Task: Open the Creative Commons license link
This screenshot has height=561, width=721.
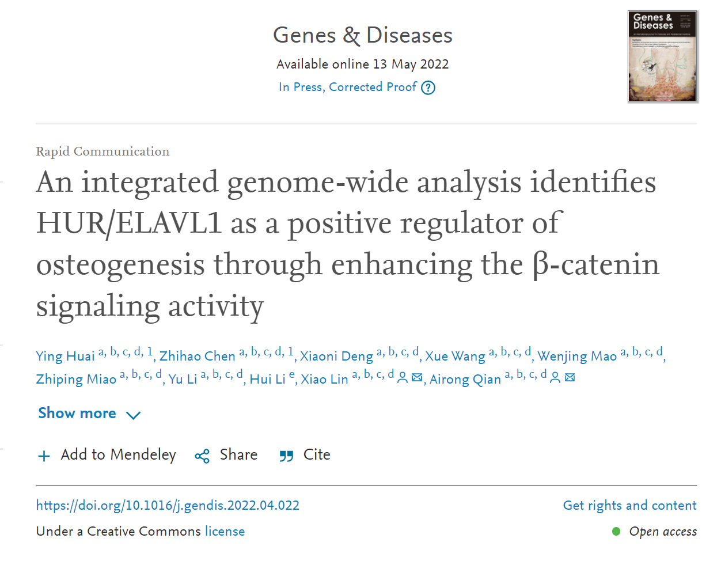Action: point(225,531)
